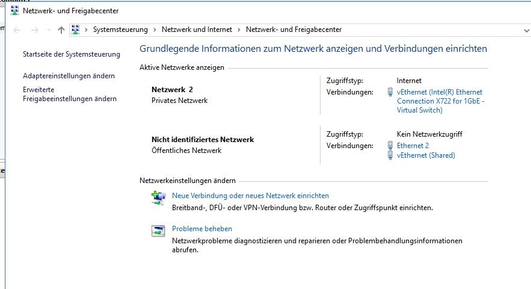Navigate up one level with up arrow
Screen dimensions: 531x289
61,30
